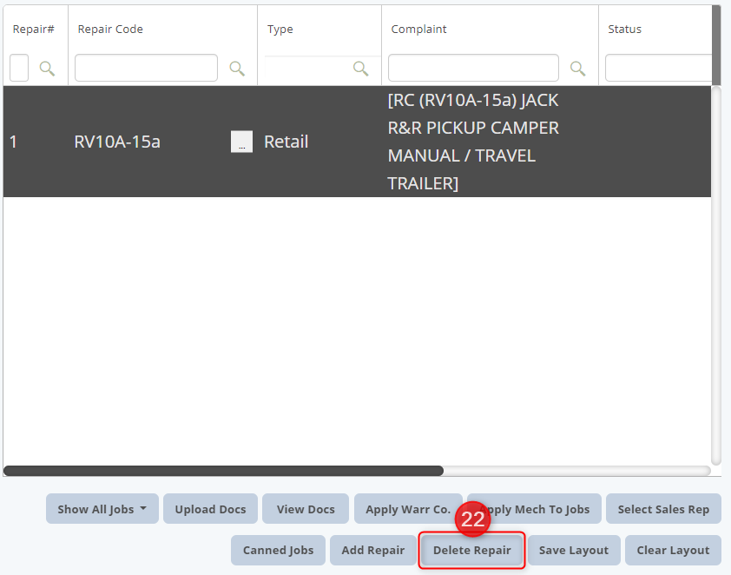731x575 pixels.
Task: Open the ellipsis lookup button beside RV10A-15a
Action: pyautogui.click(x=241, y=142)
